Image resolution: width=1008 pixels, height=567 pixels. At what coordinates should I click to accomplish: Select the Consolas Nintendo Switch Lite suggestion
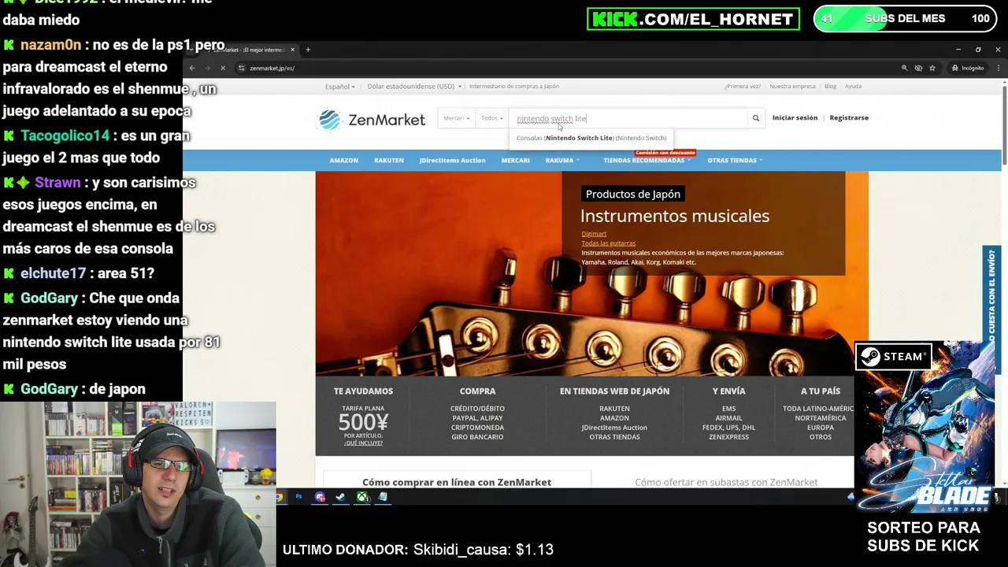[591, 138]
